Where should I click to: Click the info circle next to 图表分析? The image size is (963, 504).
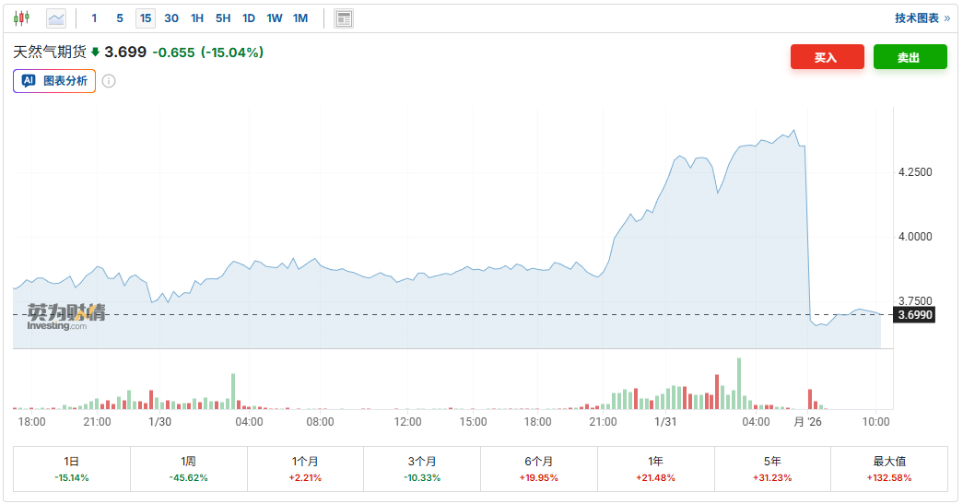(x=109, y=81)
